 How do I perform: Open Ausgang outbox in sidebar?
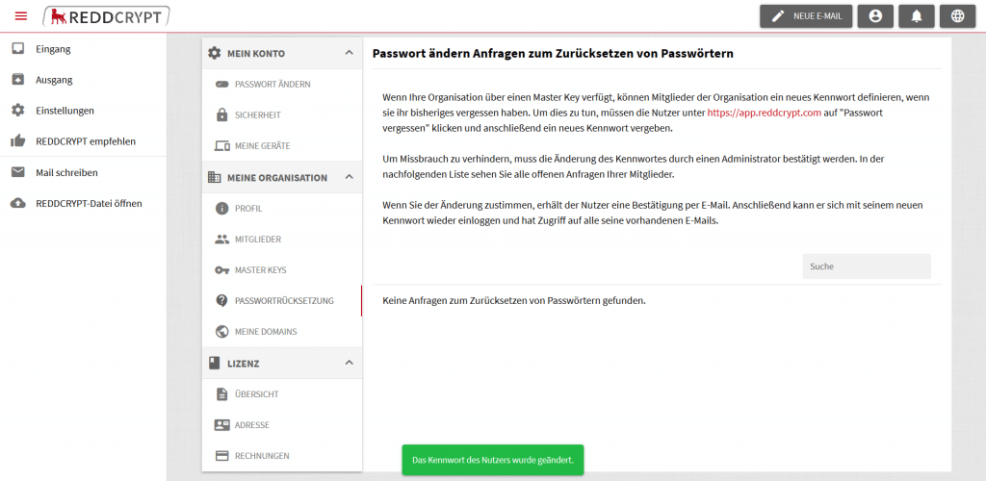(54, 80)
